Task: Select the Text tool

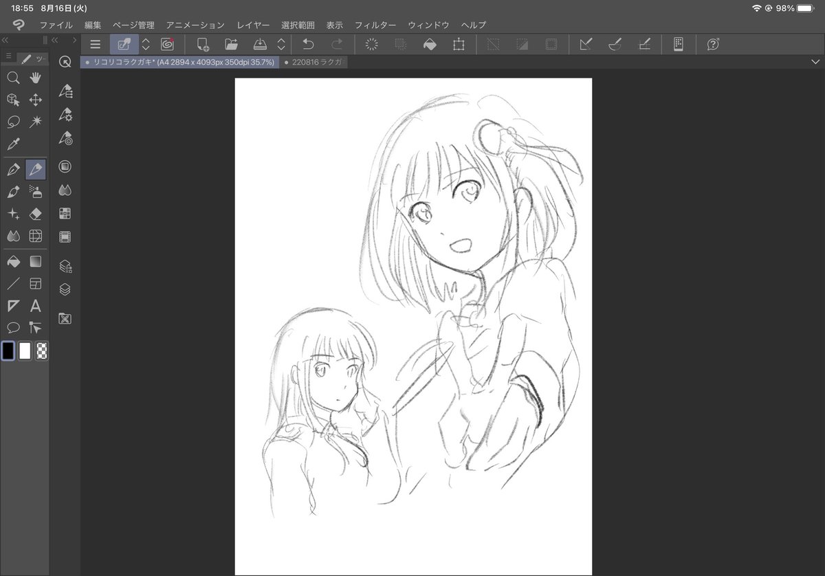Action: 36,306
